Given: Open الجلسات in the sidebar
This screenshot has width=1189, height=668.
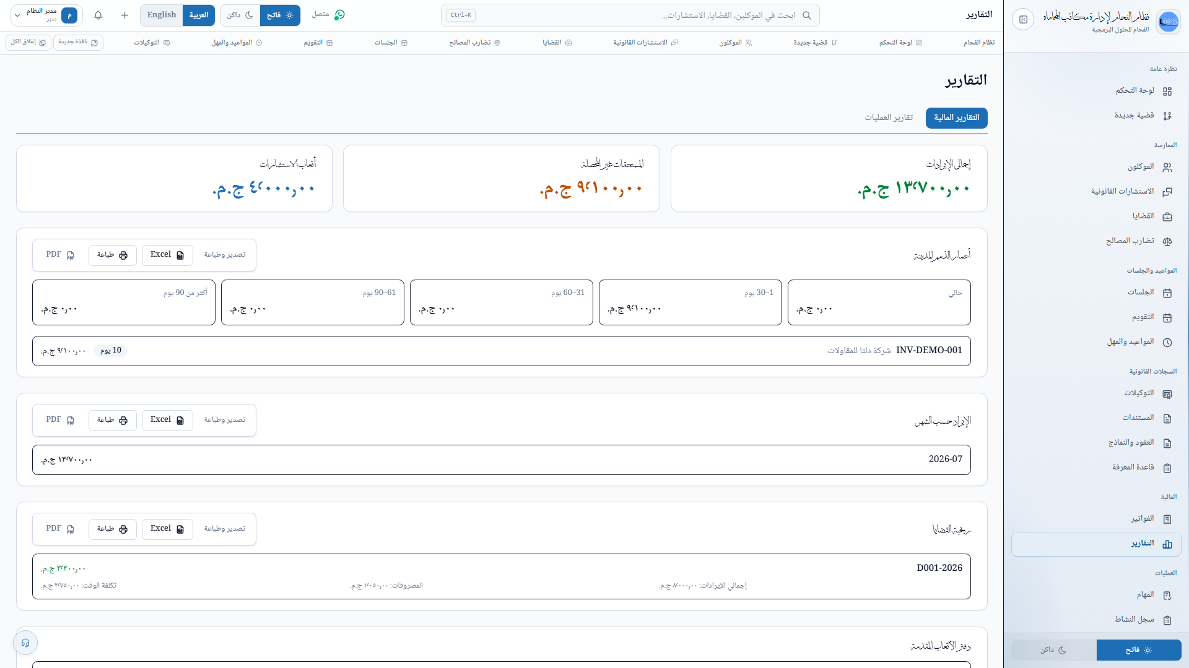Looking at the screenshot, I should (1096, 293).
